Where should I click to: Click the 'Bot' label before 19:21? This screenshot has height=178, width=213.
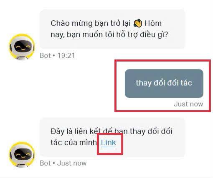(x=45, y=56)
